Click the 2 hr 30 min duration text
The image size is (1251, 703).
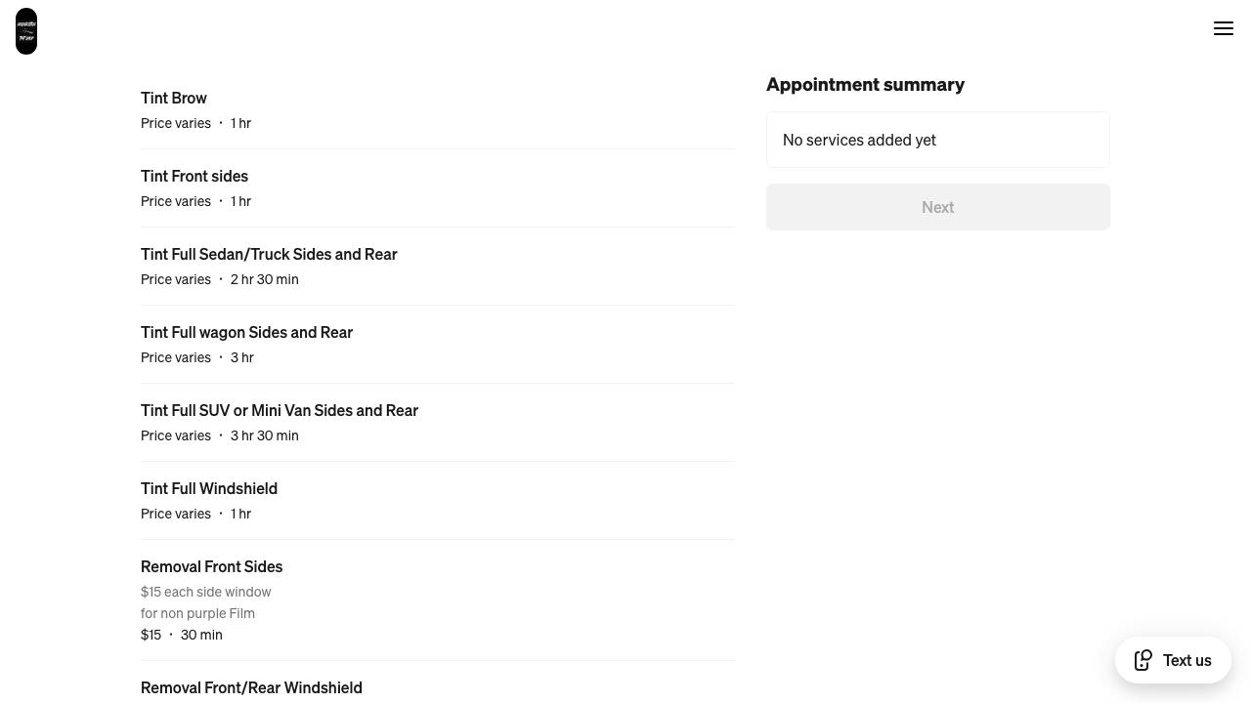pos(264,279)
